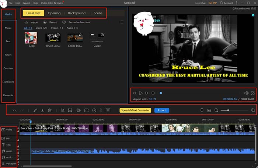The image size is (258, 168).
Task: Play the preview video
Action: coord(140,93)
